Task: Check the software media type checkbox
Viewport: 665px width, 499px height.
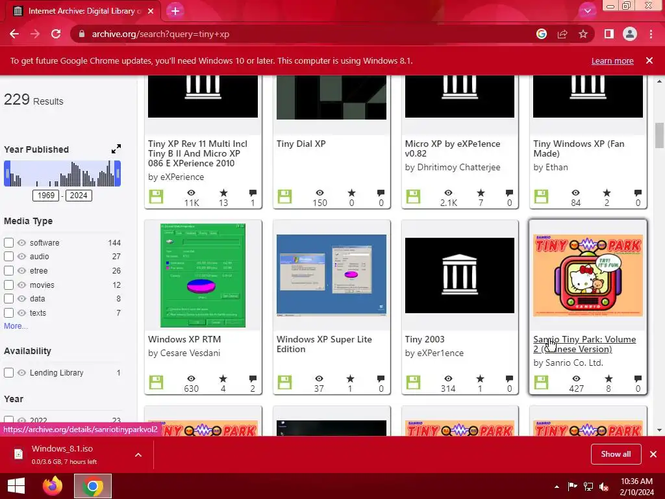Action: point(8,243)
